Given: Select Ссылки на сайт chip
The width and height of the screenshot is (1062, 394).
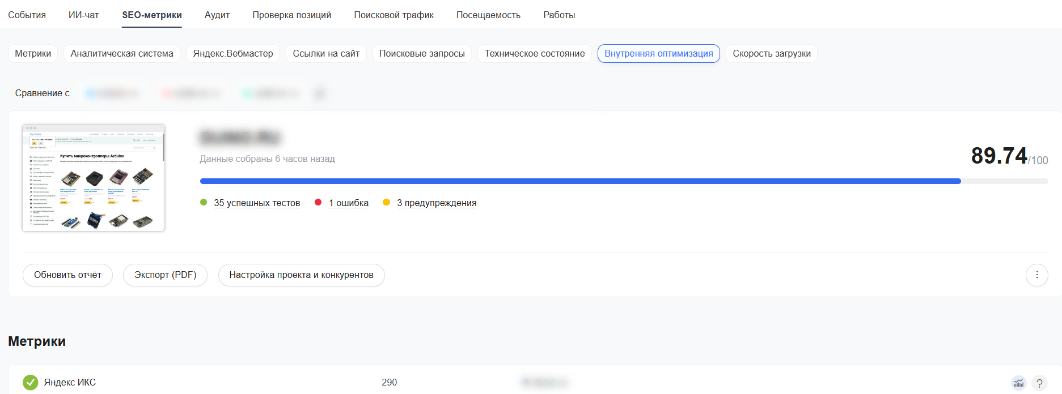Looking at the screenshot, I should [326, 53].
